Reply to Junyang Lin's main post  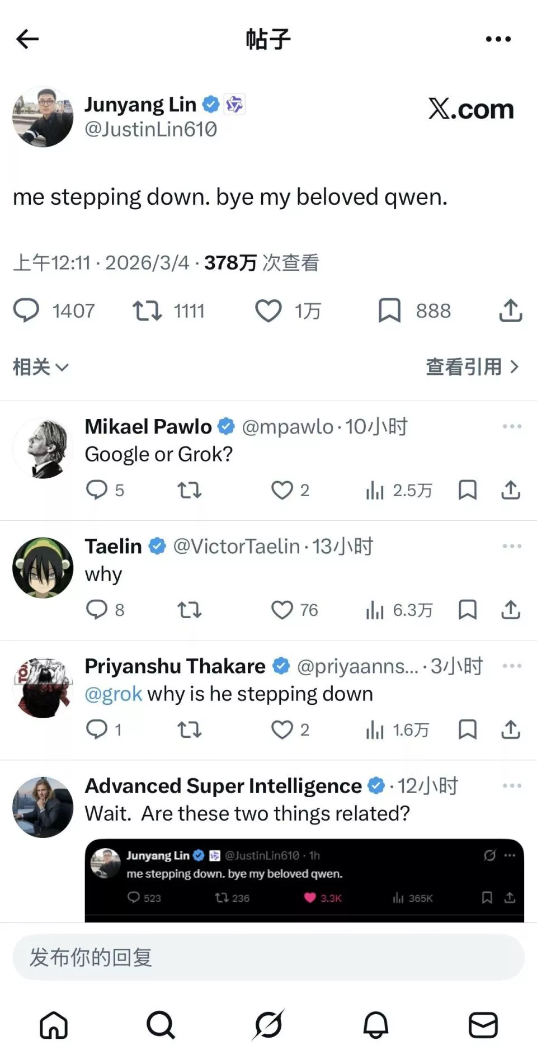click(x=26, y=310)
